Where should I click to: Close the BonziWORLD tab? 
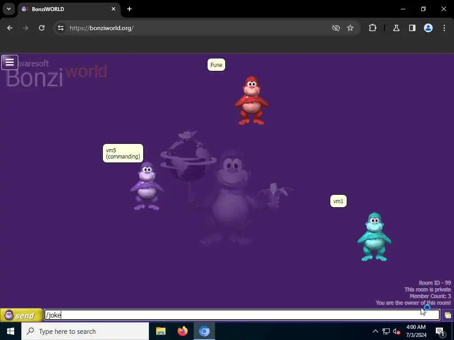click(113, 9)
